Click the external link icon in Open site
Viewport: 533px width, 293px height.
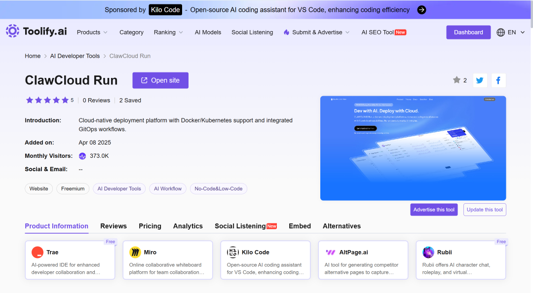144,80
